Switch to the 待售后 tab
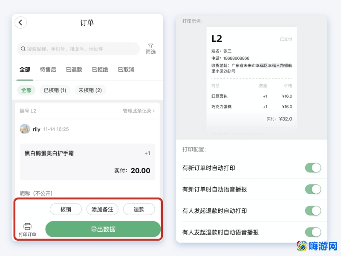Image resolution: width=341 pixels, height=256 pixels. point(48,70)
